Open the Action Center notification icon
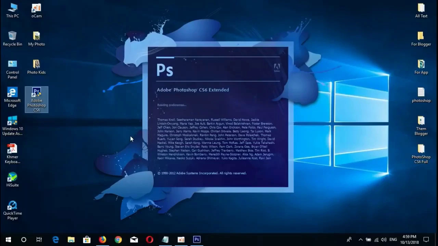Image resolution: width=438 pixels, height=246 pixels. coord(426,240)
